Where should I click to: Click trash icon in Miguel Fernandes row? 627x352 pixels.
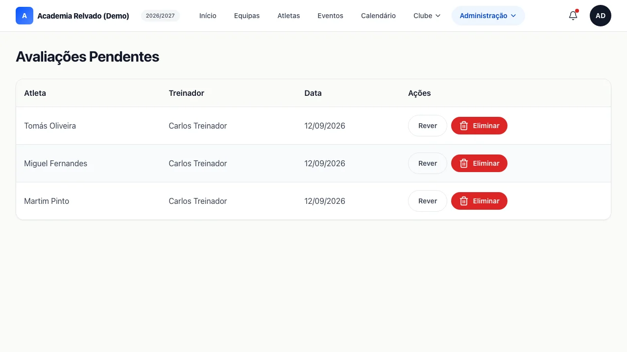click(464, 163)
